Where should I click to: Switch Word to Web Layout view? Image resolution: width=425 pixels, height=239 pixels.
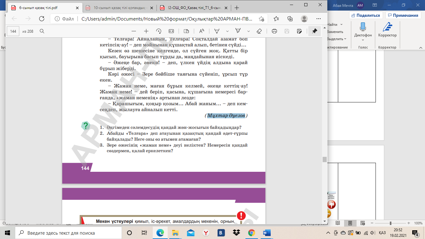click(x=362, y=223)
